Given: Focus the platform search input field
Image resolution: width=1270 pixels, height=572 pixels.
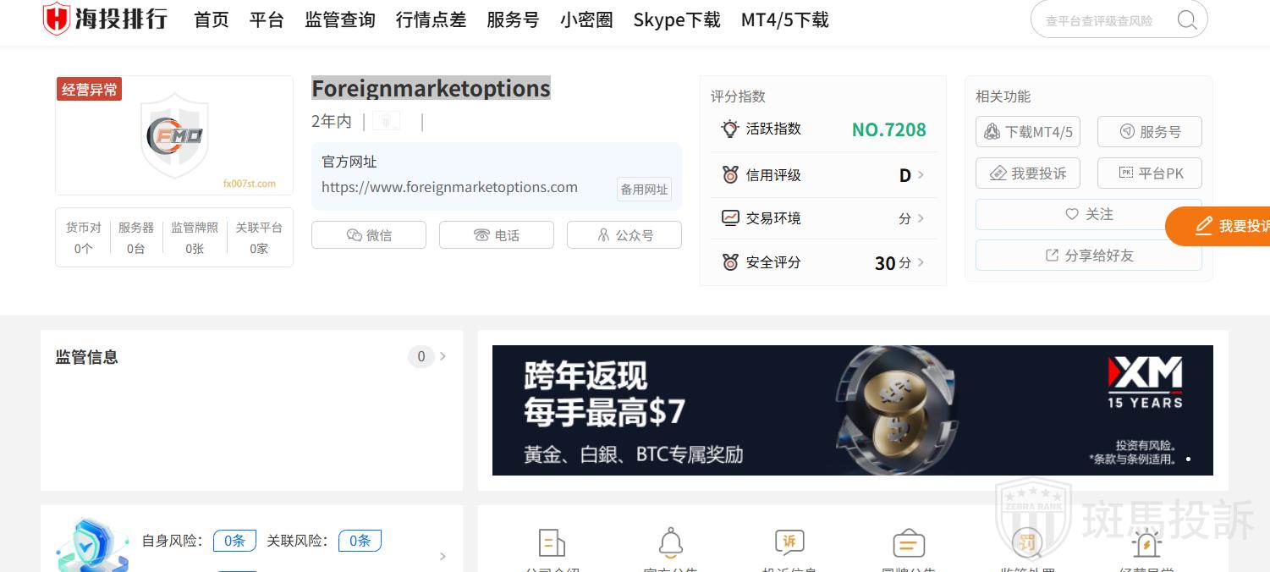Looking at the screenshot, I should pyautogui.click(x=1103, y=20).
